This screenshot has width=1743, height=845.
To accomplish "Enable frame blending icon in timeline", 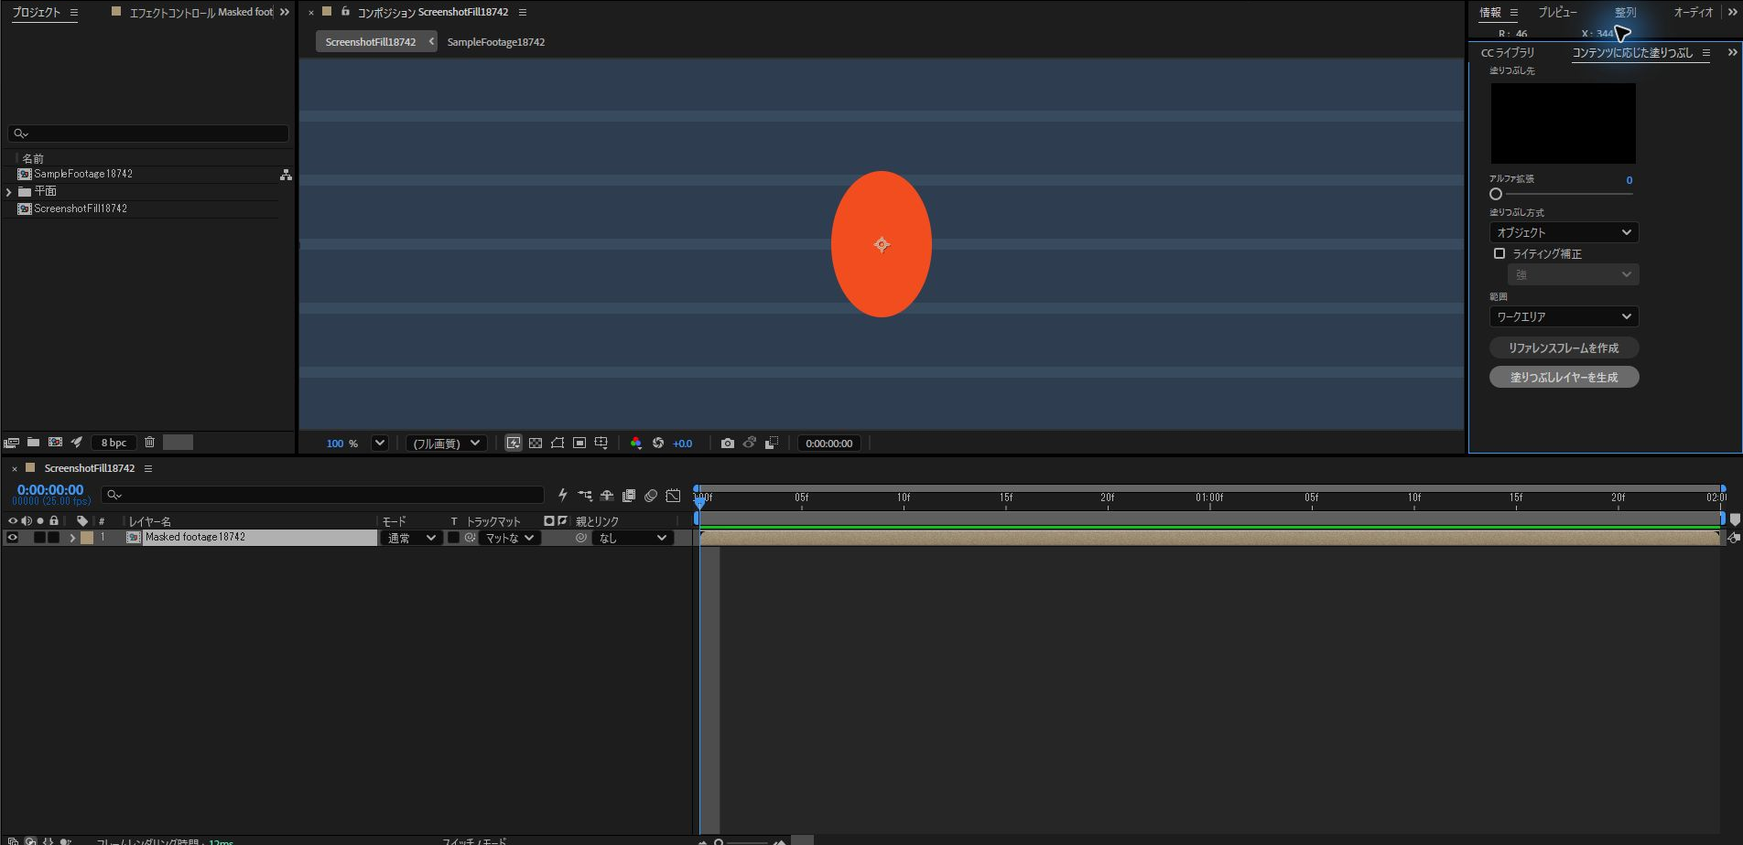I will (x=629, y=495).
